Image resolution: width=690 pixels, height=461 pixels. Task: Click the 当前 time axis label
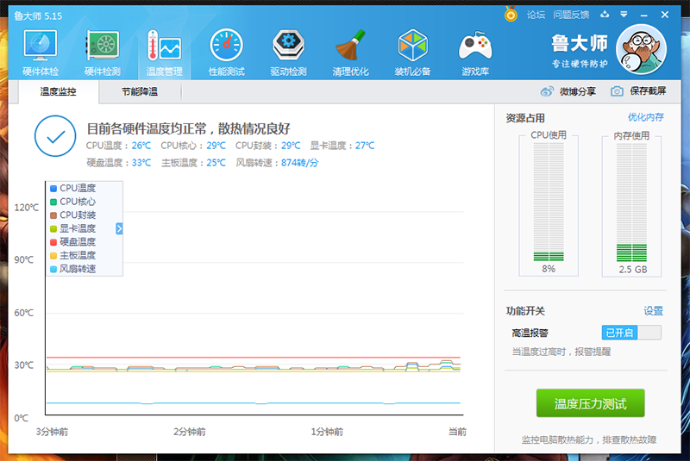tap(457, 432)
